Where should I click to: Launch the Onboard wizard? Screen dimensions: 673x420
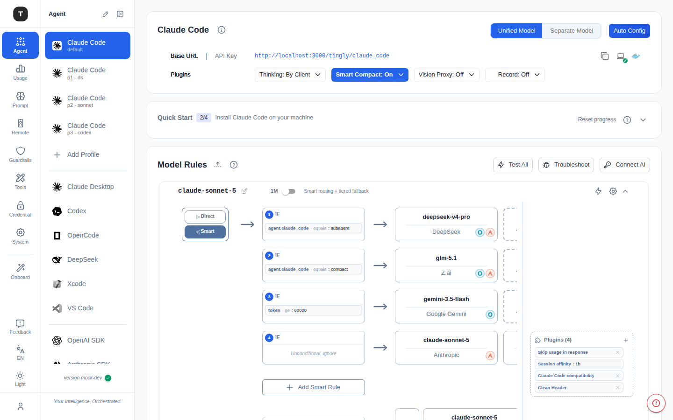pyautogui.click(x=20, y=272)
